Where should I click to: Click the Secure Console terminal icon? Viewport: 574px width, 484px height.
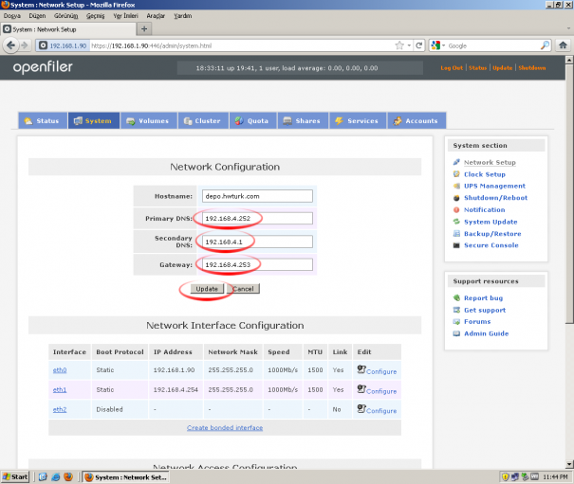(456, 245)
